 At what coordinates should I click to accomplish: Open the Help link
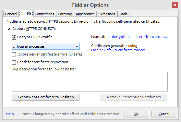pyautogui.click(x=10, y=114)
